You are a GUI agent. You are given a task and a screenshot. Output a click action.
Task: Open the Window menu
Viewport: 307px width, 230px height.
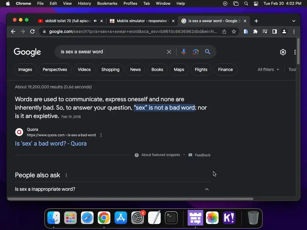point(163,4)
